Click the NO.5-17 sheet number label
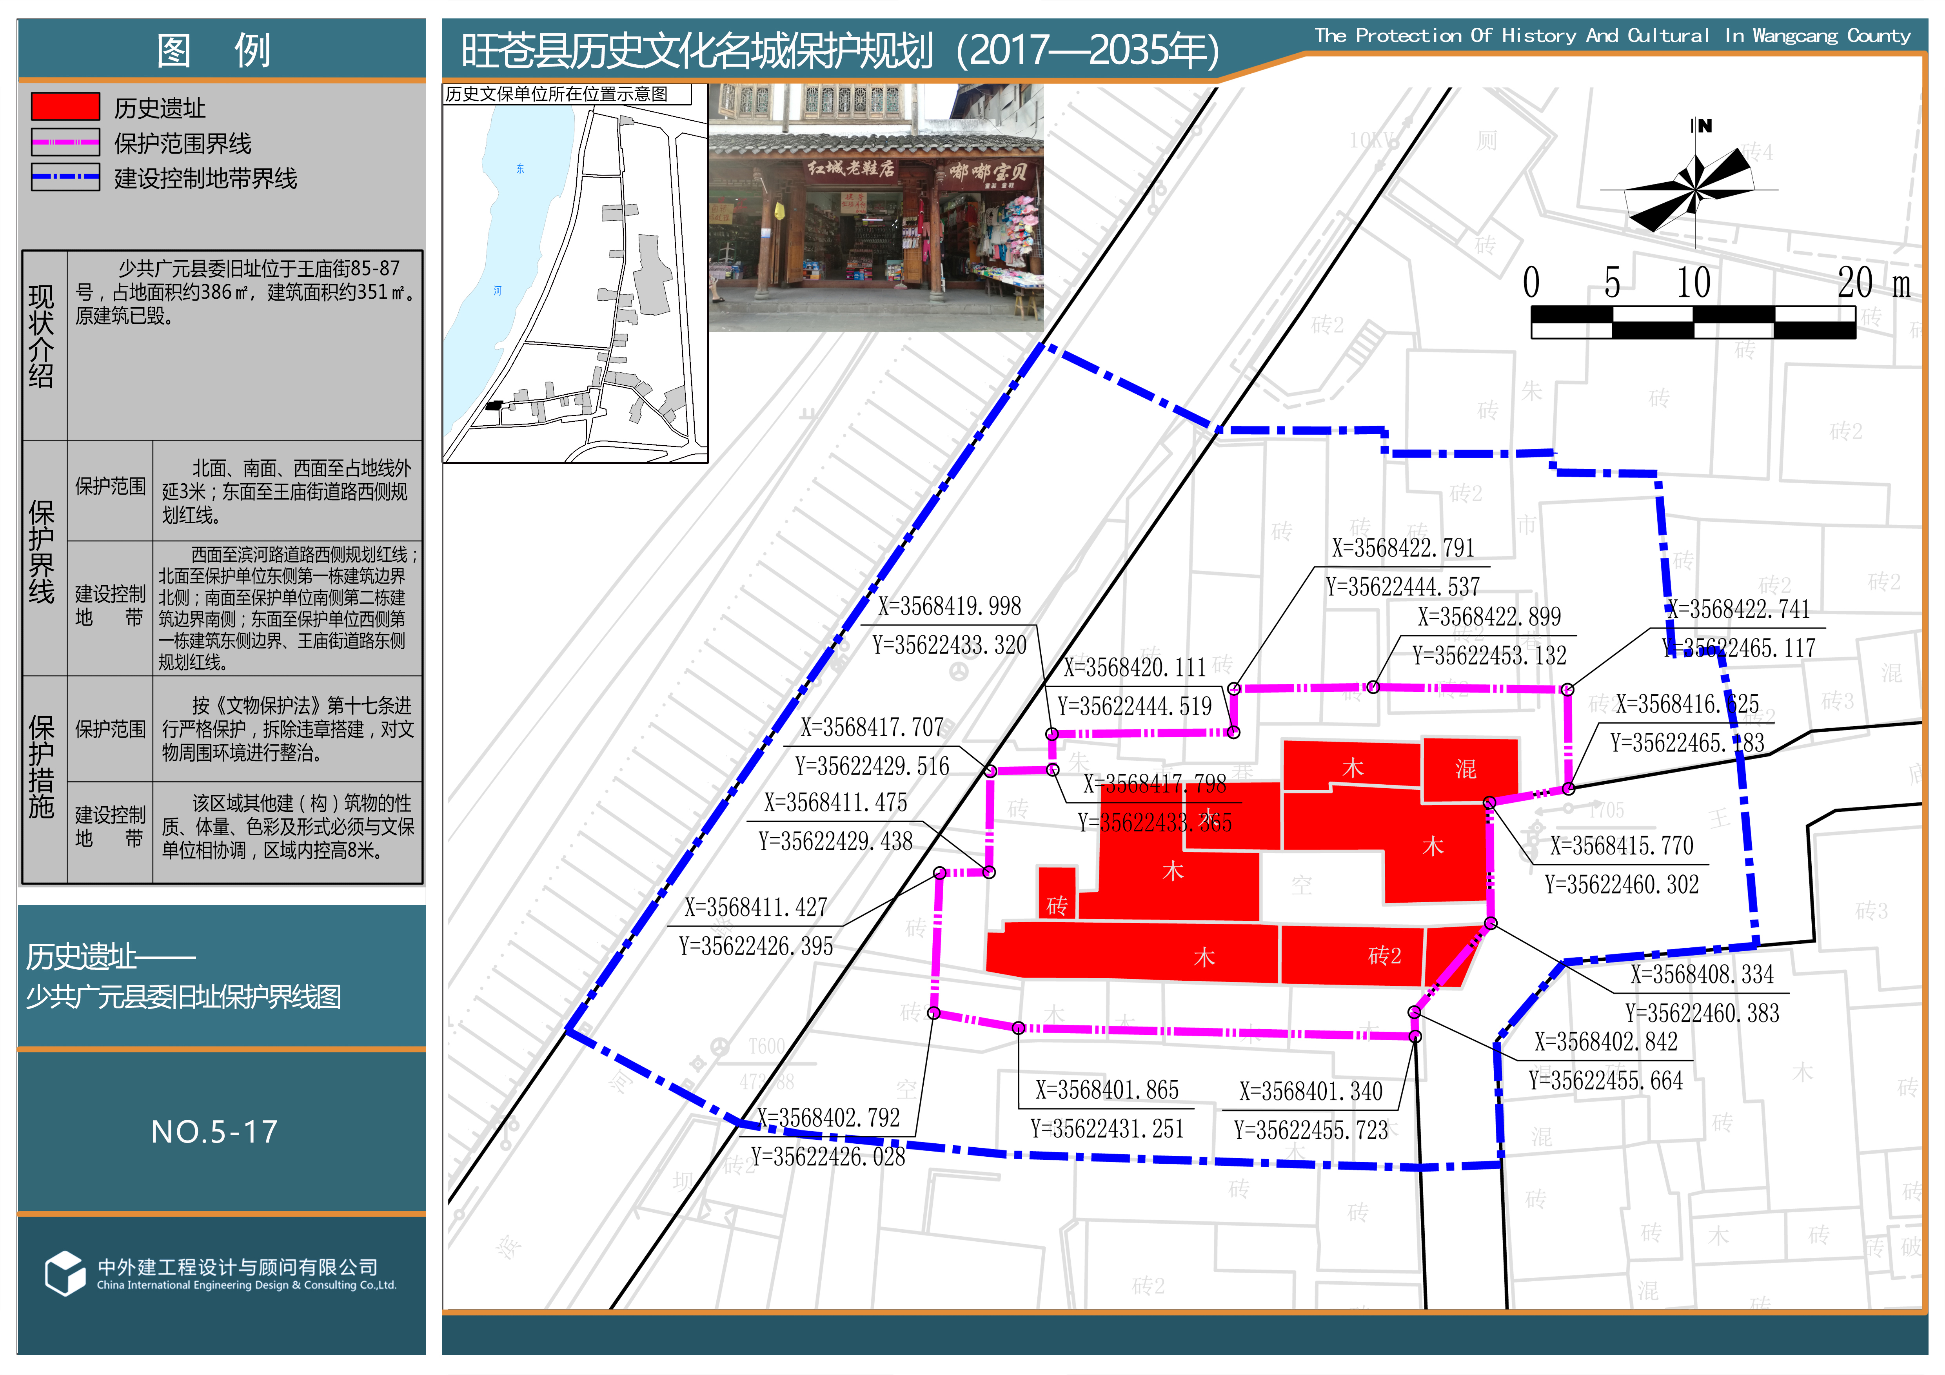The image size is (1945, 1375). 214,1132
